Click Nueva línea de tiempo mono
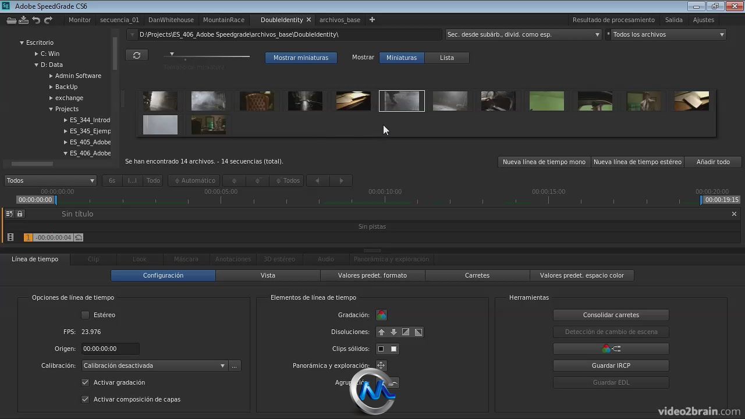The width and height of the screenshot is (745, 419). click(x=544, y=162)
